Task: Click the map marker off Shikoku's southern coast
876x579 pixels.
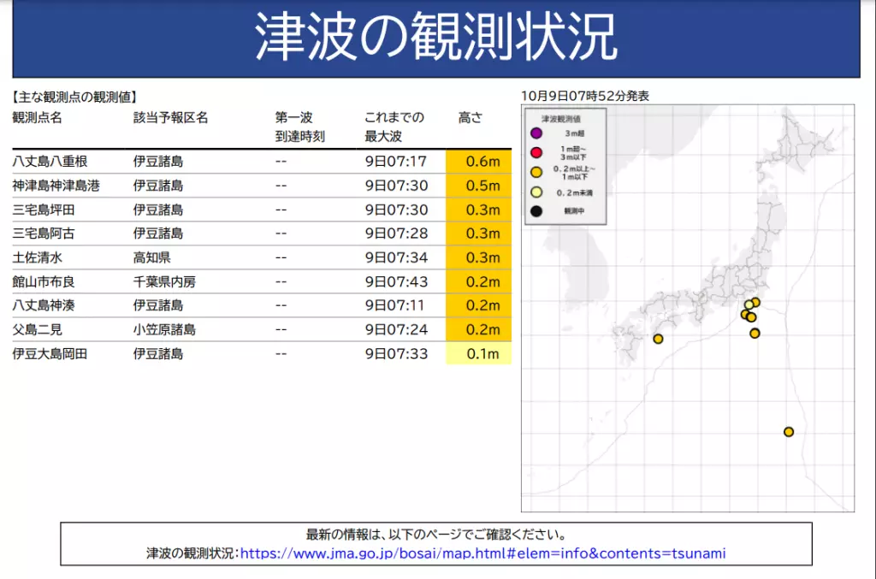Action: pyautogui.click(x=658, y=339)
